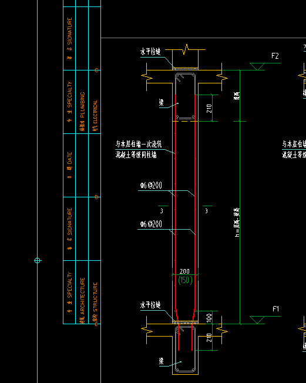Screen dimensions: 306x383
Task: Click the DATE title block cell
Action: (x=70, y=165)
